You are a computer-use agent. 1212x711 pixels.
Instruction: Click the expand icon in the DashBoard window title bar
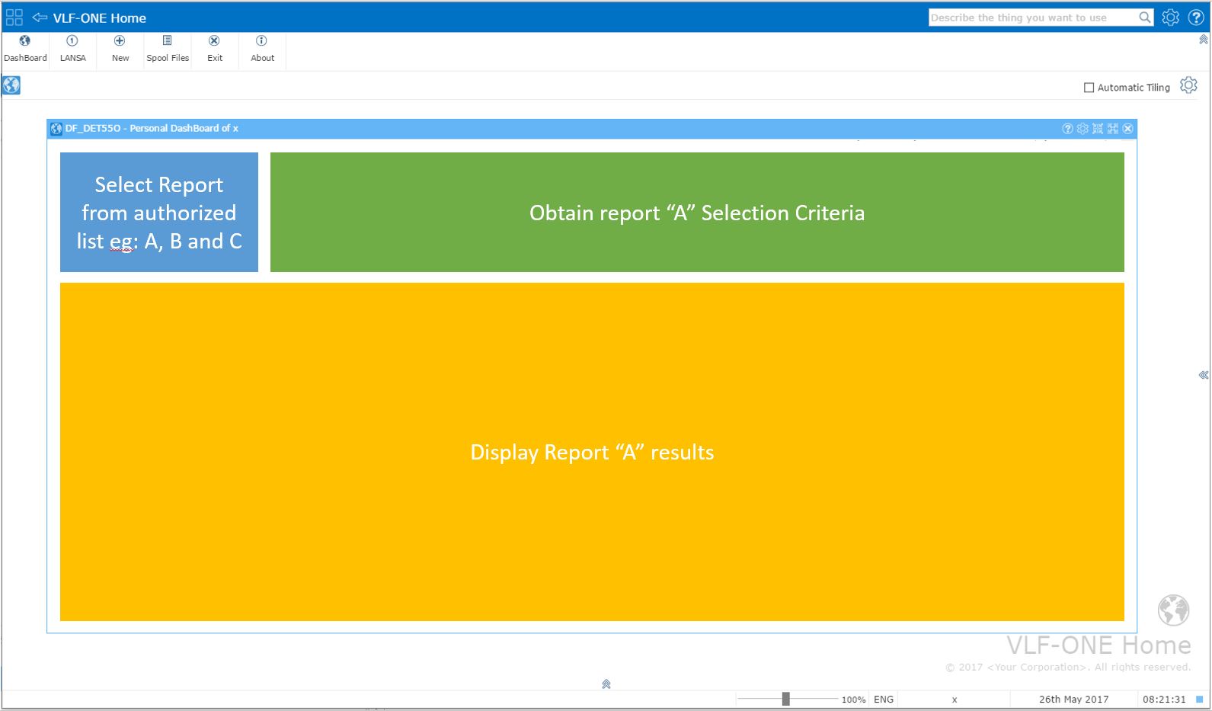click(x=1113, y=129)
